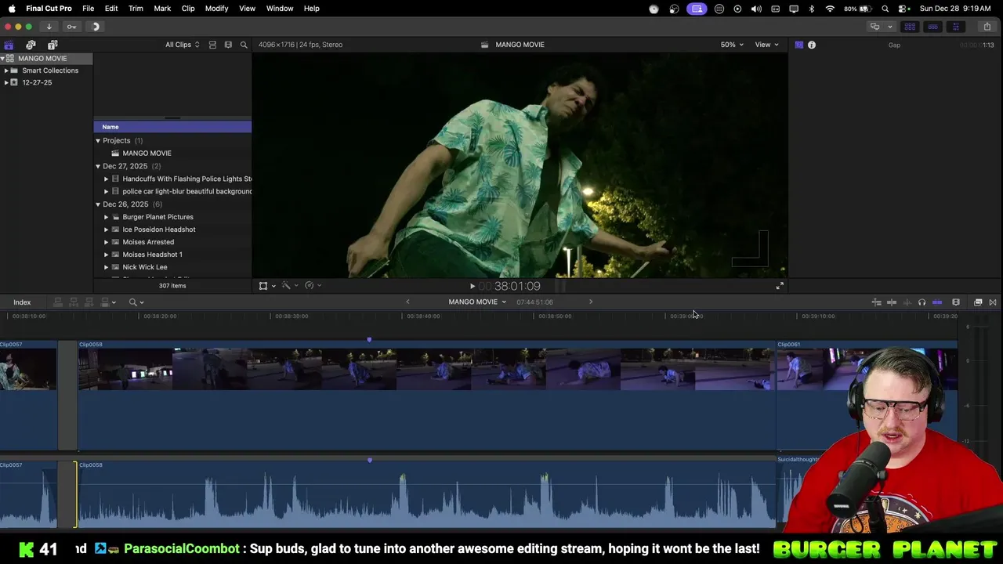Click the Name column header
The height and width of the screenshot is (564, 1003).
[x=172, y=127]
